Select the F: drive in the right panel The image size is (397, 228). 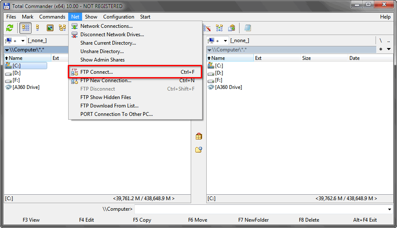pyautogui.click(x=215, y=80)
